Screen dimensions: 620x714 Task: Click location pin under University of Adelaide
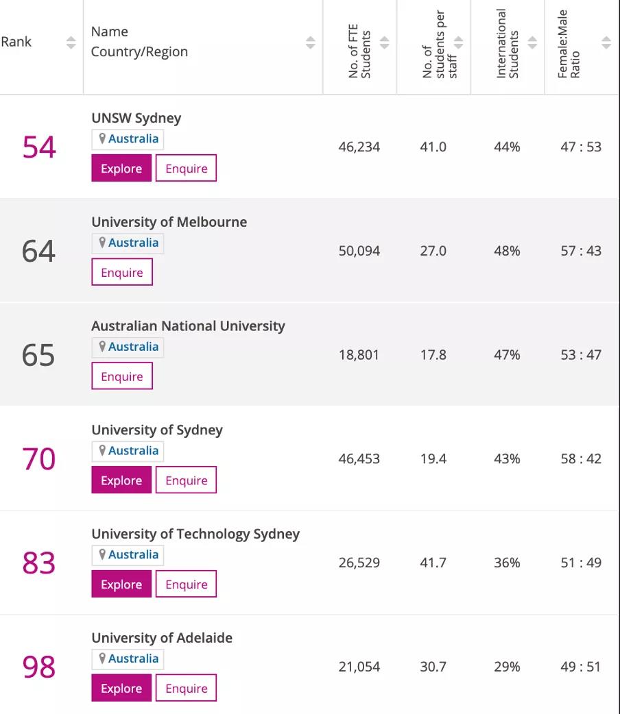[102, 658]
